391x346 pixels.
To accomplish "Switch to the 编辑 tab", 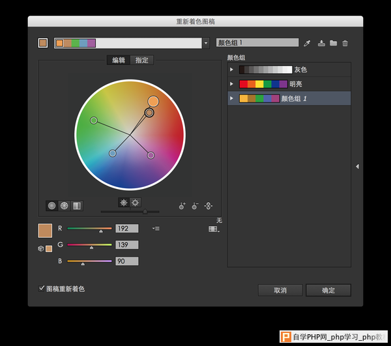I will pyautogui.click(x=119, y=60).
